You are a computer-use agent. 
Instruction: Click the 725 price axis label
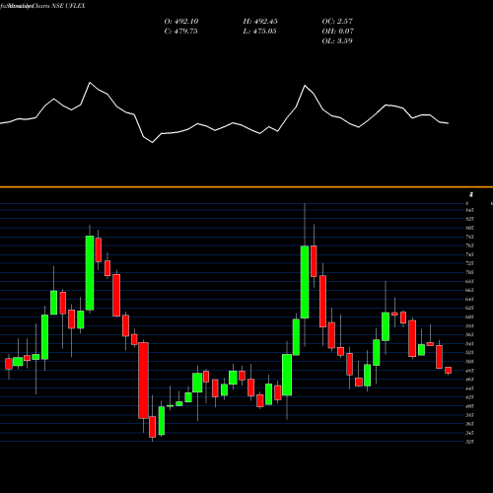[x=469, y=263]
